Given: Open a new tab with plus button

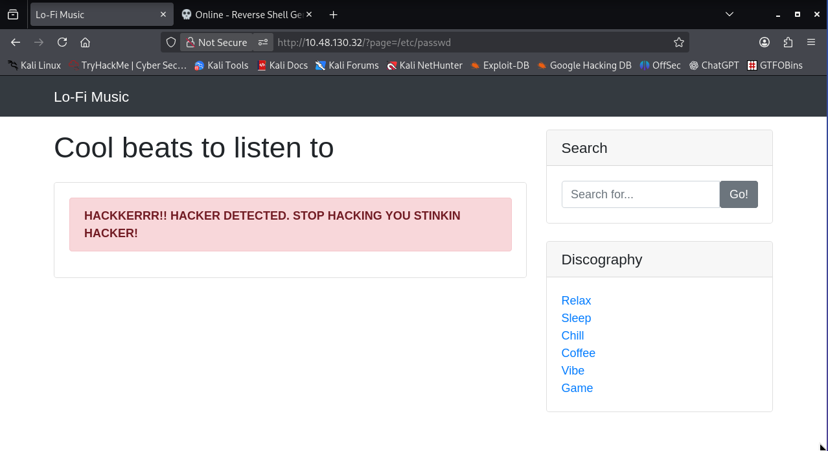Looking at the screenshot, I should pos(333,14).
